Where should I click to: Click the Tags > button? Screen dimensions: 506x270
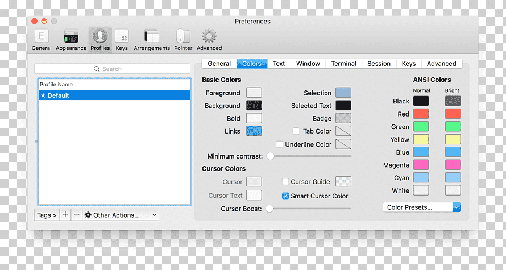(47, 215)
